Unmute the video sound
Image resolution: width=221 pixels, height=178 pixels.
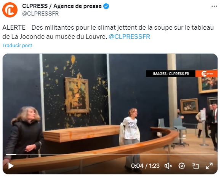tap(168, 166)
